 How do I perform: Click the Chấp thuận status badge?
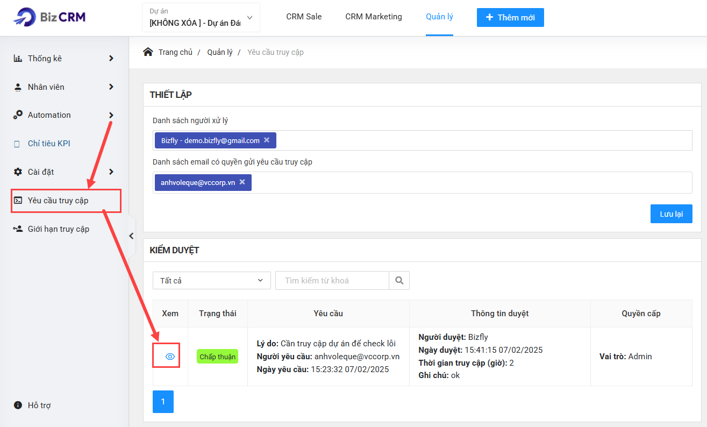pyautogui.click(x=217, y=357)
